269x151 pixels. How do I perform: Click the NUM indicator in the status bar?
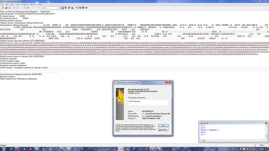click(x=261, y=145)
